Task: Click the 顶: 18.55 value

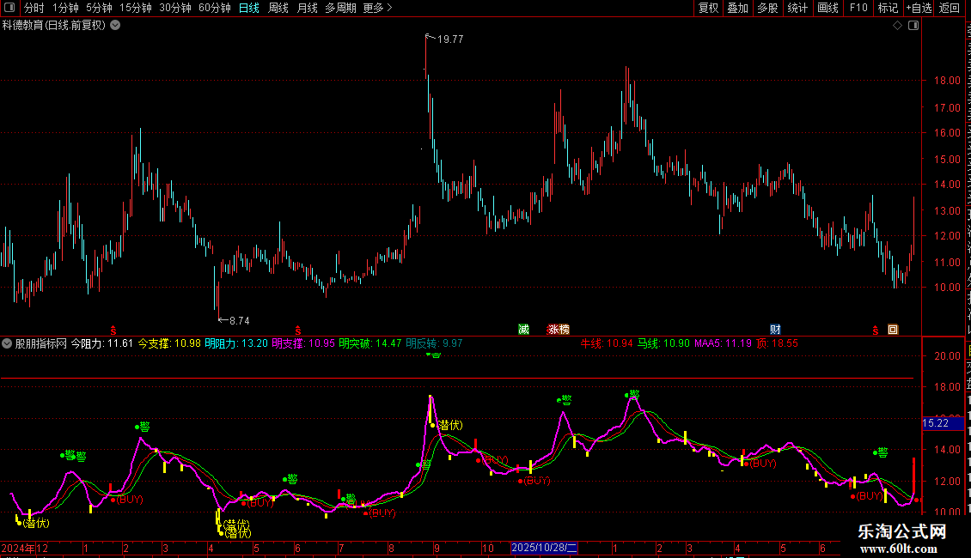Action: click(777, 343)
